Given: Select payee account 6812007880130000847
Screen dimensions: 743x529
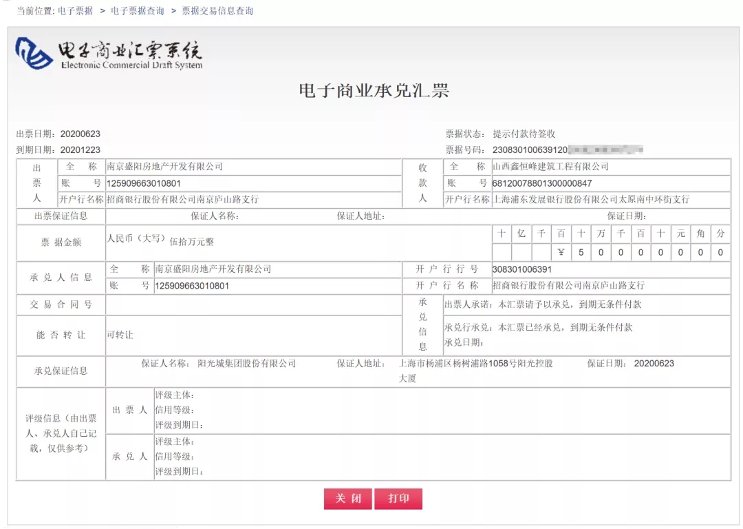Looking at the screenshot, I should point(542,183).
